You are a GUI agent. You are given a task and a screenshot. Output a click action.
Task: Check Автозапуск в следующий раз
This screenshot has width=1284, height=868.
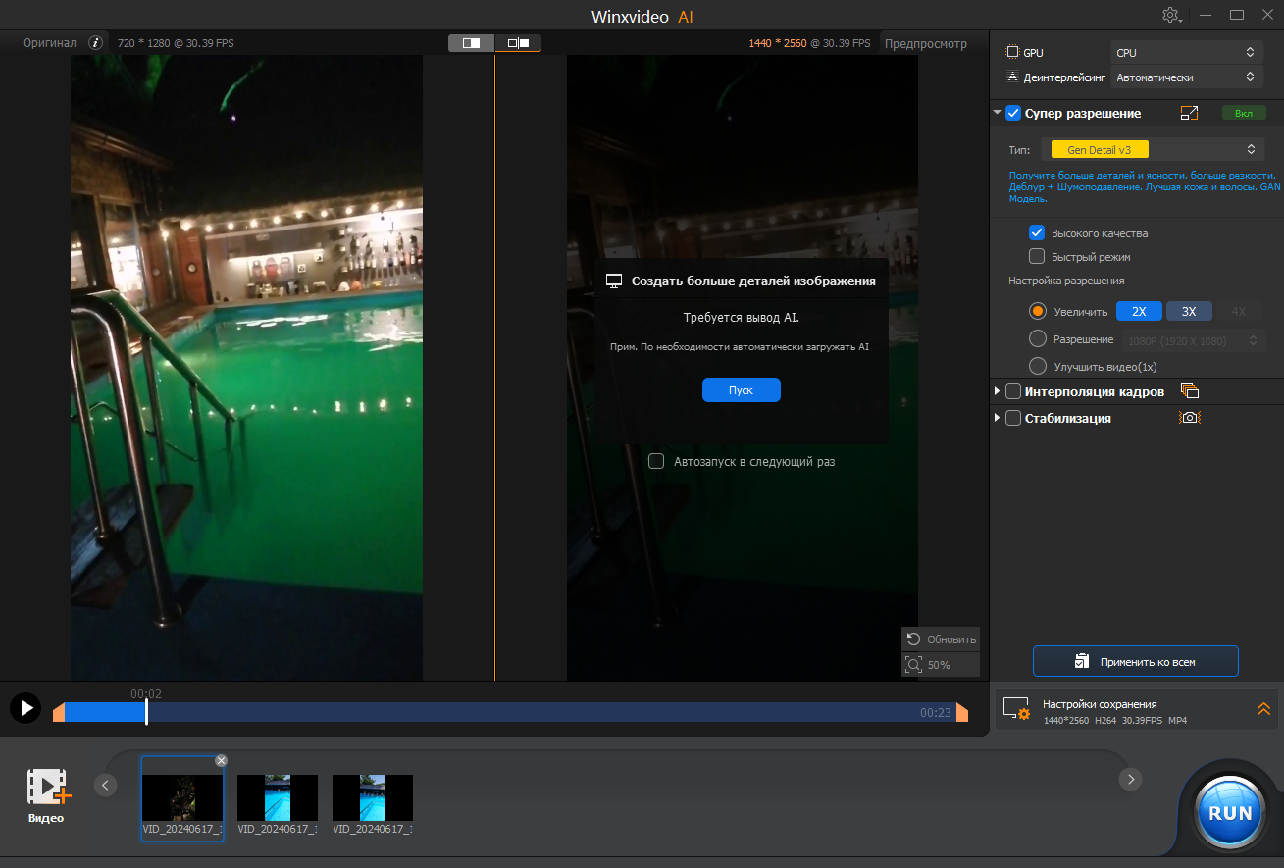(656, 461)
